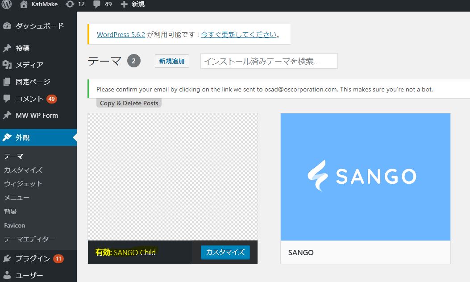Open ウィジェット submenu item

pos(23,184)
